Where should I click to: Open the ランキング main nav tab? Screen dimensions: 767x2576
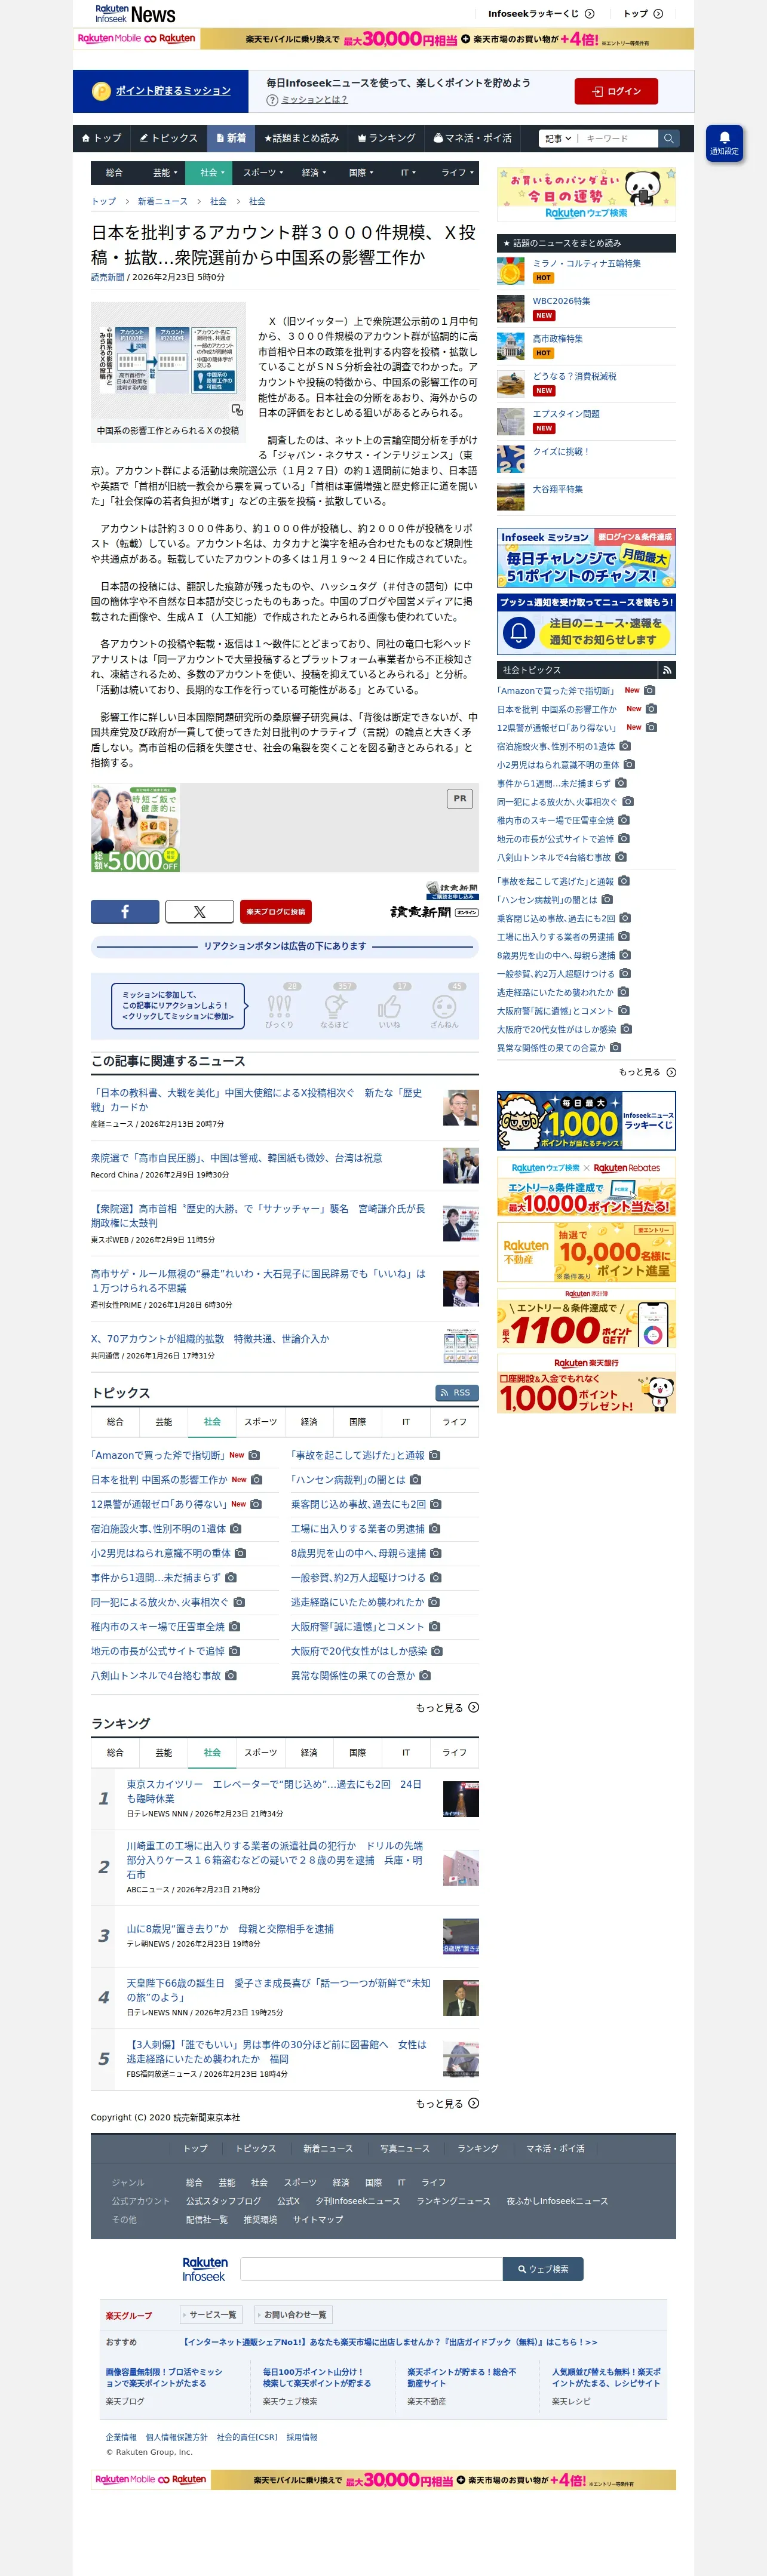coord(386,138)
